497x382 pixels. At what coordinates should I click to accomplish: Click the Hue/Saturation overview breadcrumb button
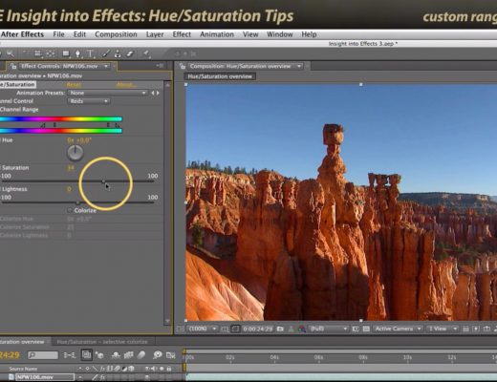coord(220,76)
